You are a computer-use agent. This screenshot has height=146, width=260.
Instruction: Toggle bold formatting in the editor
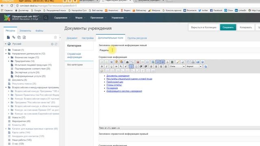pos(102,67)
